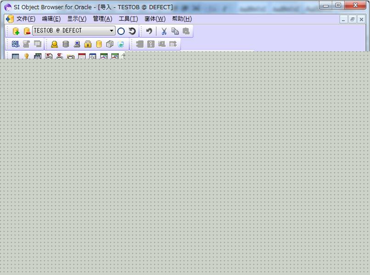
Task: Open the 编辑(E) menu
Action: pyautogui.click(x=51, y=19)
